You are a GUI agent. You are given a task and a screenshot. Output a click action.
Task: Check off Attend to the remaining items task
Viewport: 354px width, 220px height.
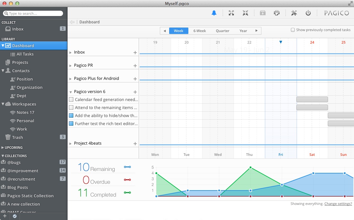[71, 107]
